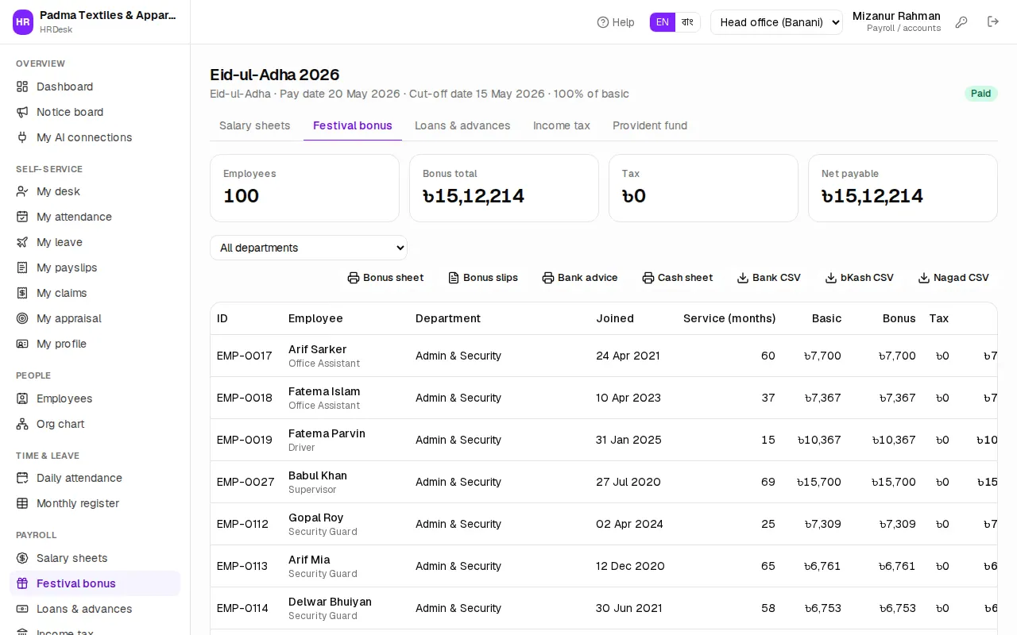
Task: Download the bKash CSV
Action: [x=860, y=278]
